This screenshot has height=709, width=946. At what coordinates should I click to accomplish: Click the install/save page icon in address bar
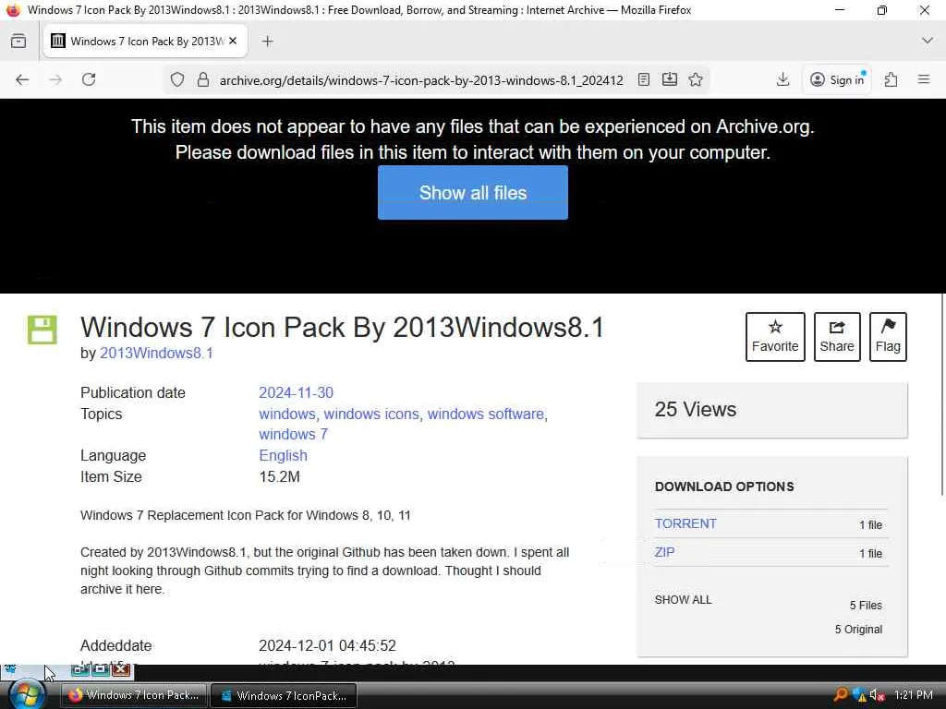[x=670, y=79]
